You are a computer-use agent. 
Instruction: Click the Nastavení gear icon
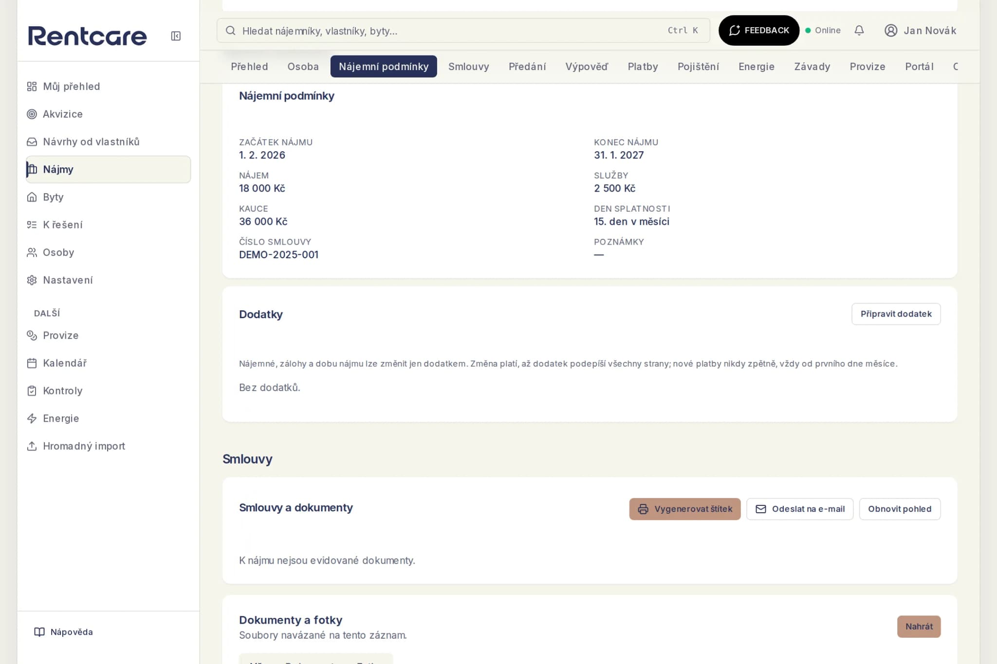[x=32, y=280]
